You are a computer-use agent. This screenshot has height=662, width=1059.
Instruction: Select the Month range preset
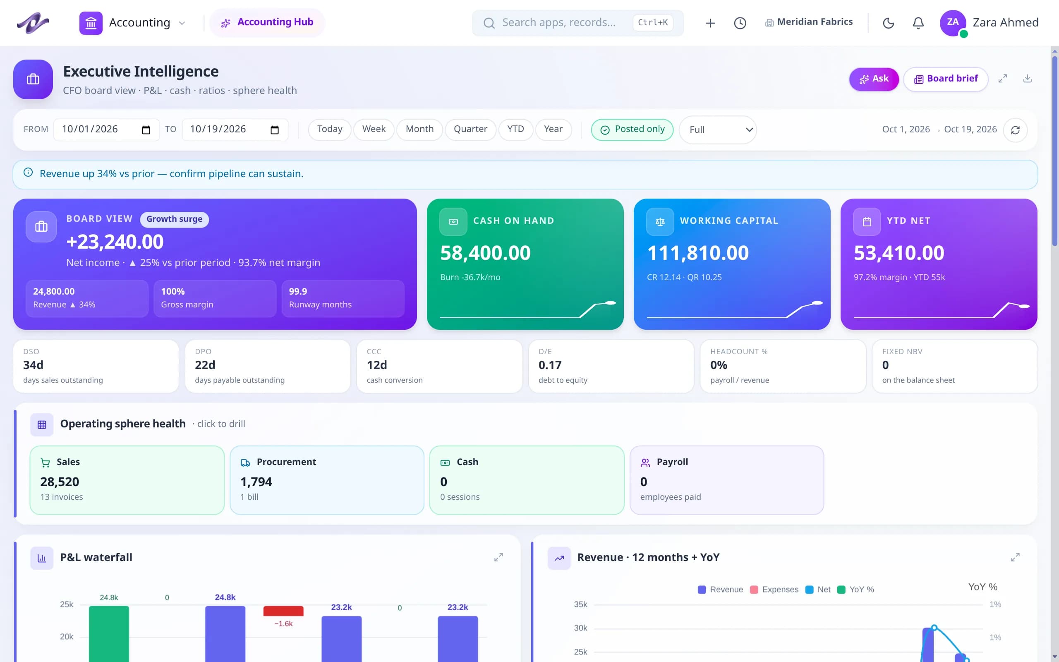click(419, 130)
